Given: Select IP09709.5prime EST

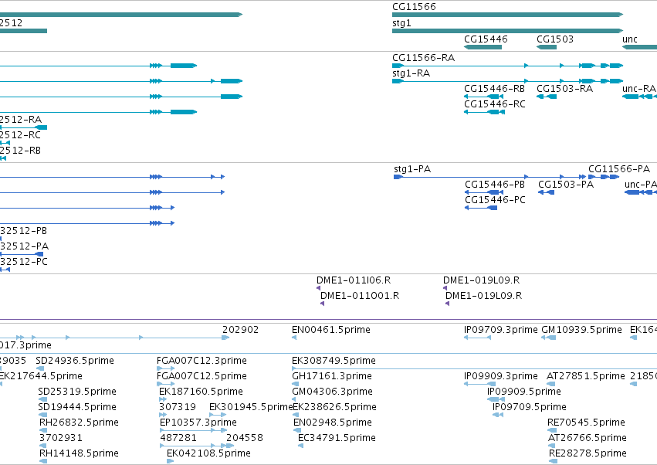Looking at the screenshot, I should click(x=498, y=415).
